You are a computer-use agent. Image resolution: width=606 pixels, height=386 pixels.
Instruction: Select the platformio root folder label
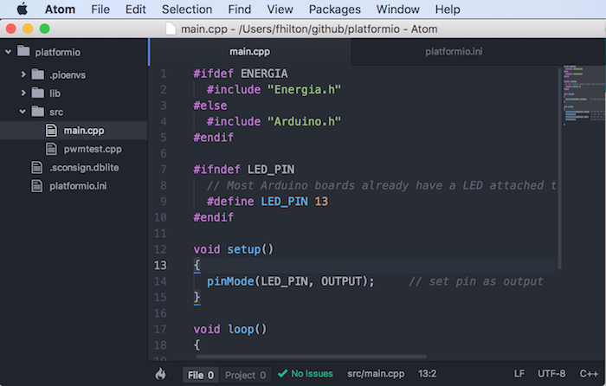click(58, 52)
